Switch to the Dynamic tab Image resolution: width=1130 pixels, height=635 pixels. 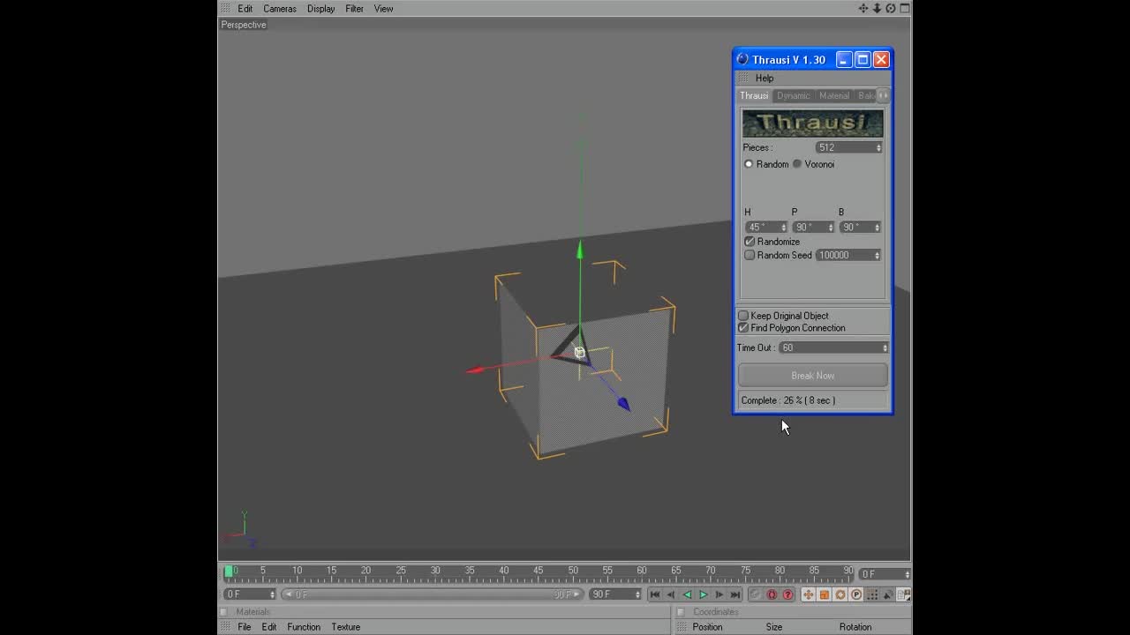(793, 95)
